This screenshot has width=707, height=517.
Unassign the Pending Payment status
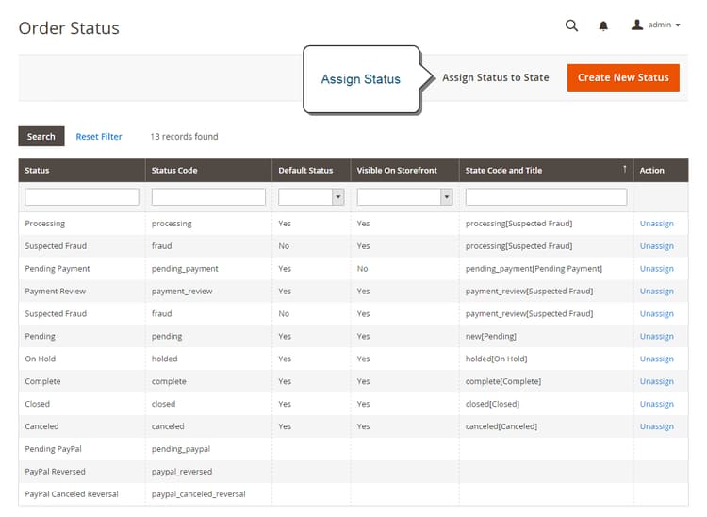tap(656, 269)
